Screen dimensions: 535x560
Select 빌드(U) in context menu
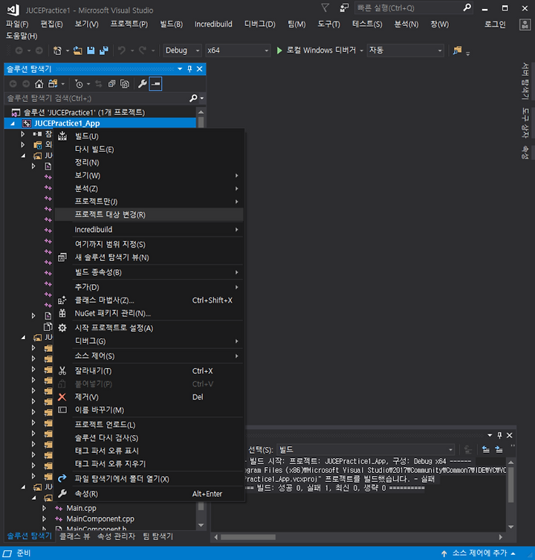(149, 136)
